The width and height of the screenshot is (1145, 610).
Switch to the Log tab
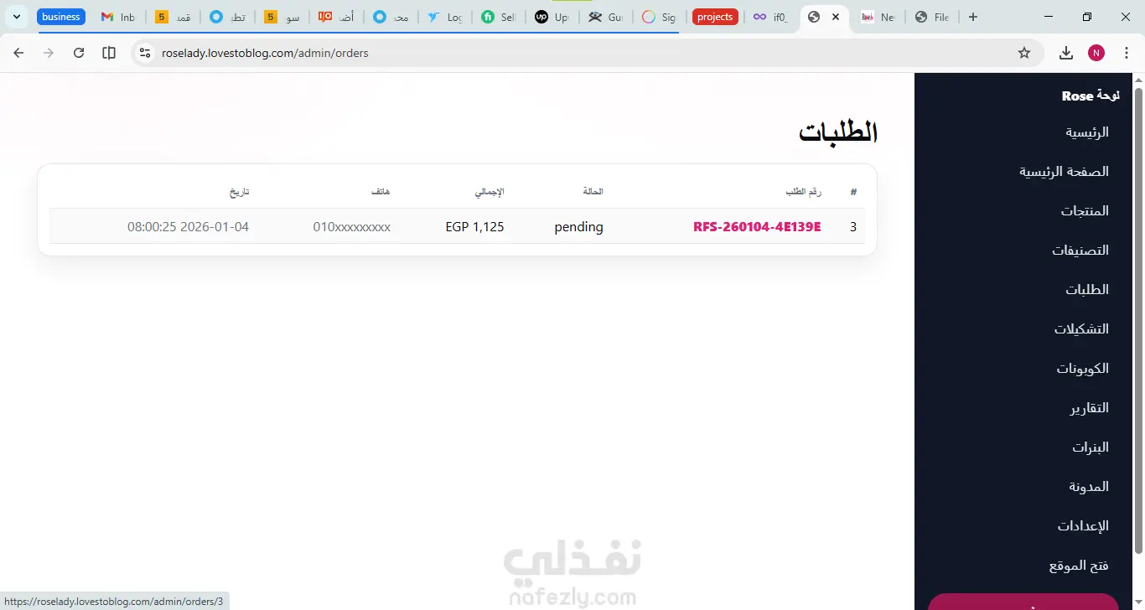point(444,17)
